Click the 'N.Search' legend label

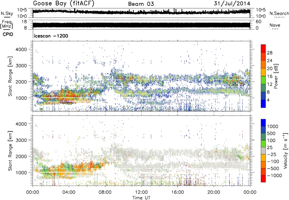click(279, 13)
